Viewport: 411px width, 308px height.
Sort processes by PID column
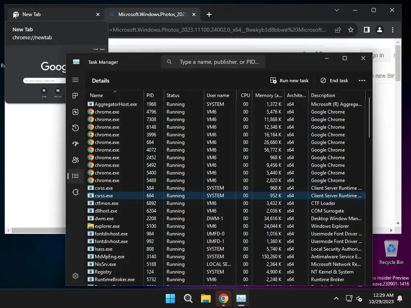click(x=154, y=95)
